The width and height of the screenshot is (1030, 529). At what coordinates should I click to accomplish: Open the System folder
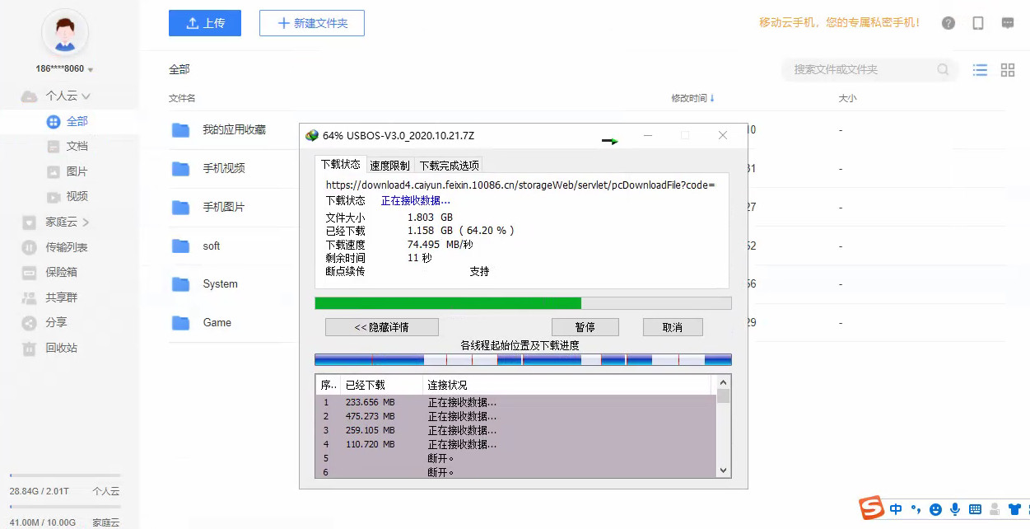[x=220, y=284]
